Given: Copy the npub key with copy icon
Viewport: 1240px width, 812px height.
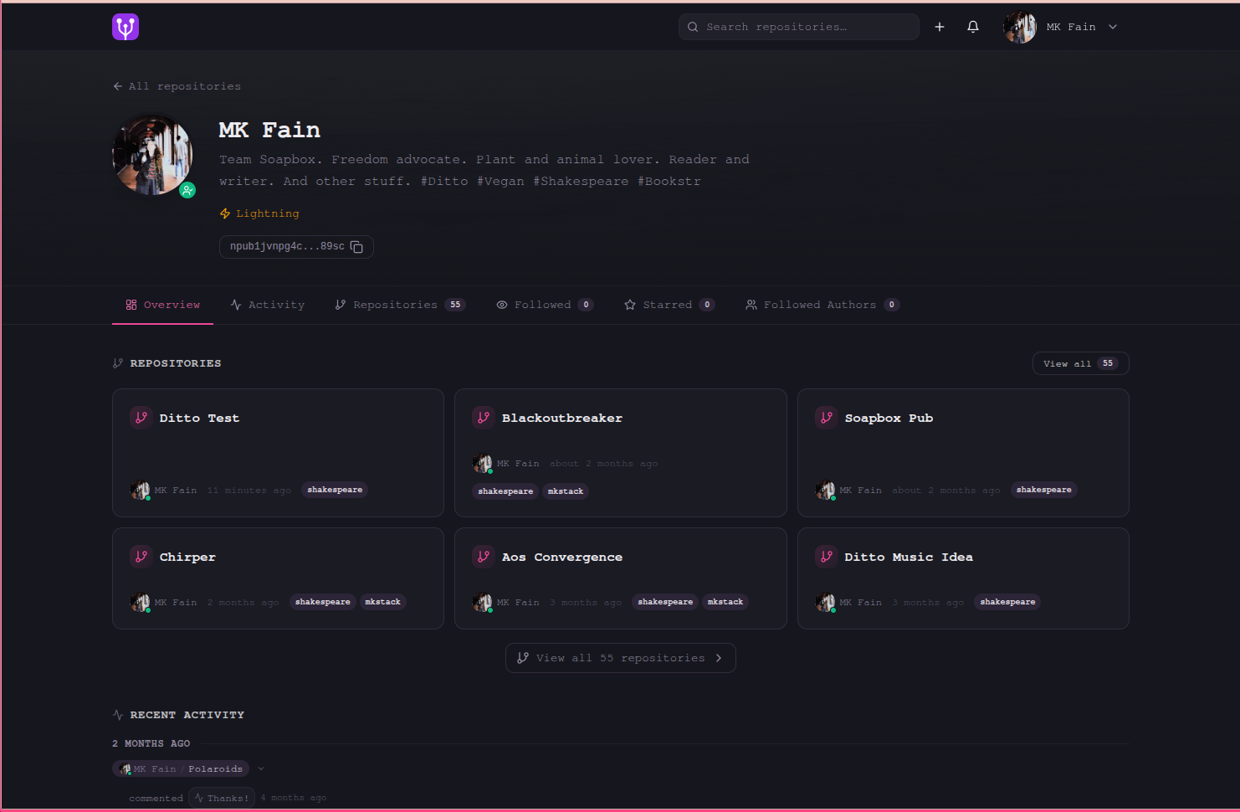Looking at the screenshot, I should coord(356,247).
